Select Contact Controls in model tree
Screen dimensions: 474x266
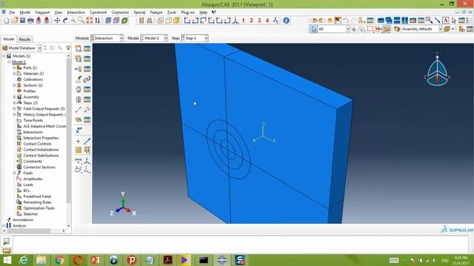(37, 144)
